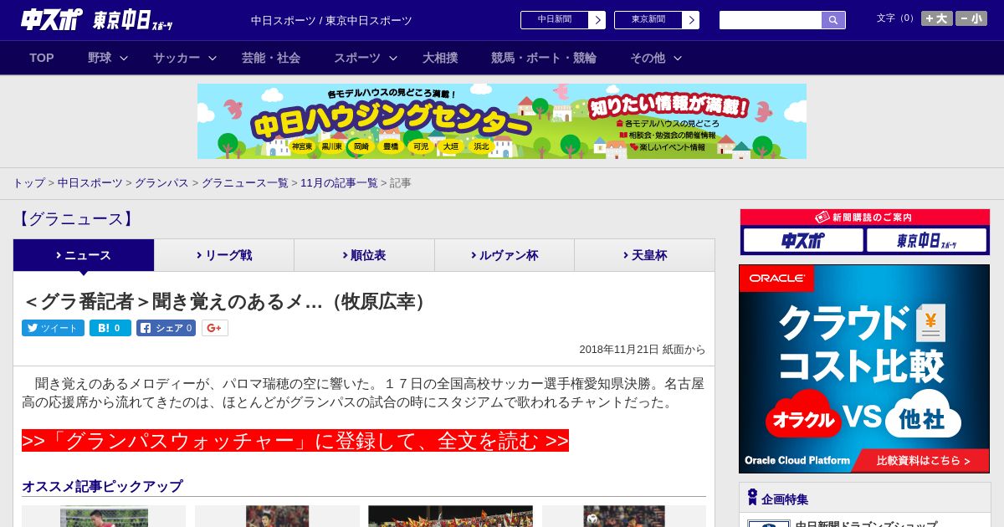Open the 大相撲 menu item
The image size is (1004, 527).
coord(440,58)
